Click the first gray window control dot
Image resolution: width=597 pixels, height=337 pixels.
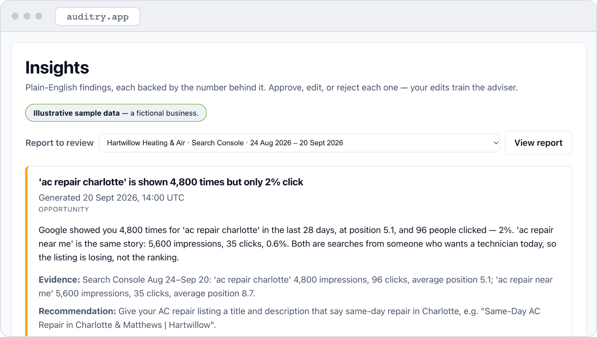point(15,16)
